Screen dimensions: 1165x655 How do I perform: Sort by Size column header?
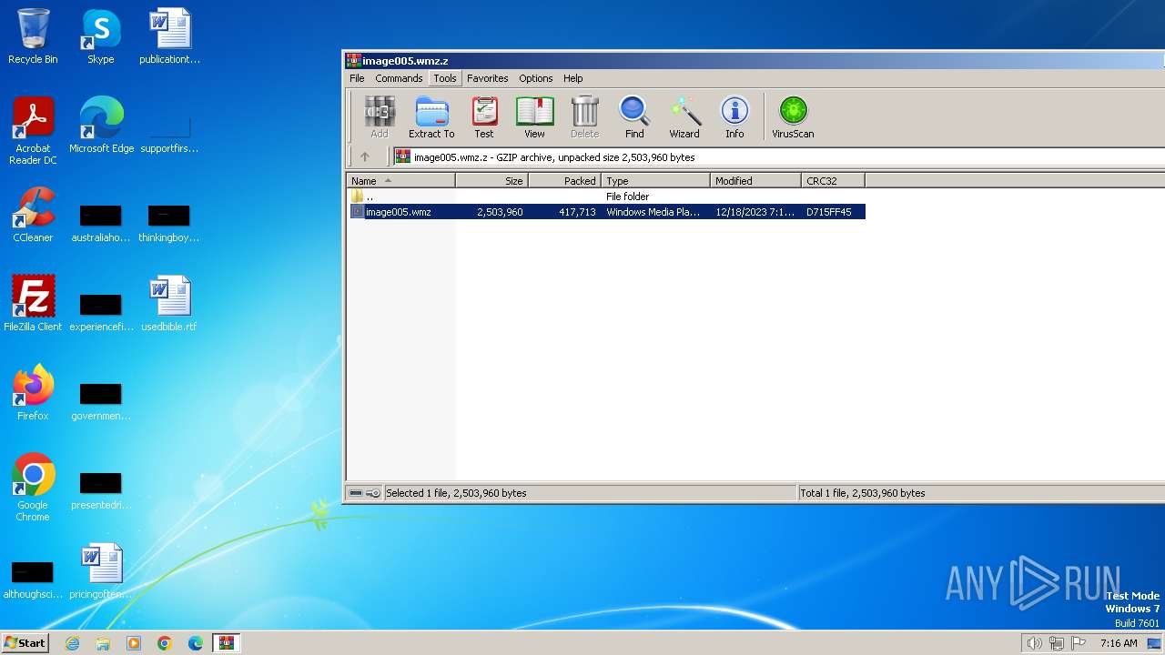492,181
